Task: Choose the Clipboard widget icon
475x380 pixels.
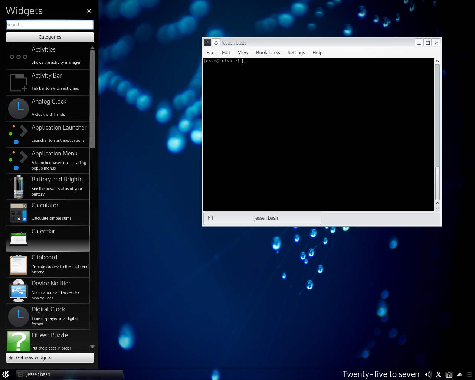Action: coord(18,265)
